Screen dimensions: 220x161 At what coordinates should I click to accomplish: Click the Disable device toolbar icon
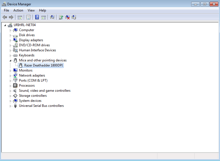(x=74, y=17)
